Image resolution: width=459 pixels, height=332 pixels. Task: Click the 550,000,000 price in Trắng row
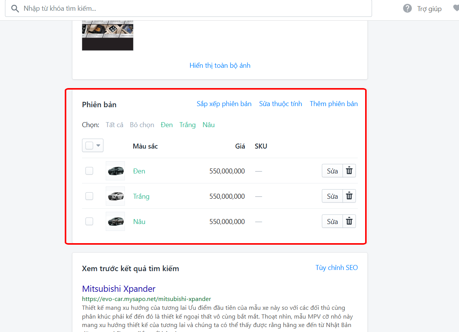(227, 196)
